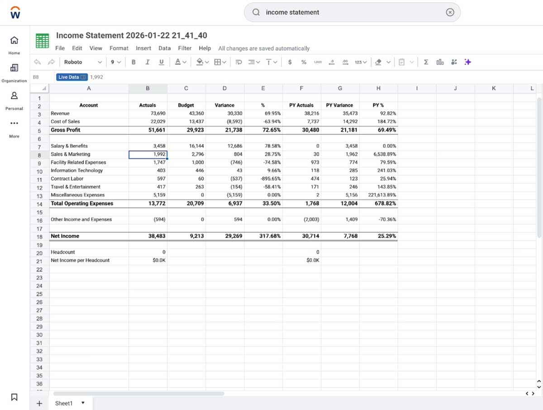Image resolution: width=543 pixels, height=410 pixels.
Task: Launch the AI sparkle assistant icon
Action: tap(467, 62)
